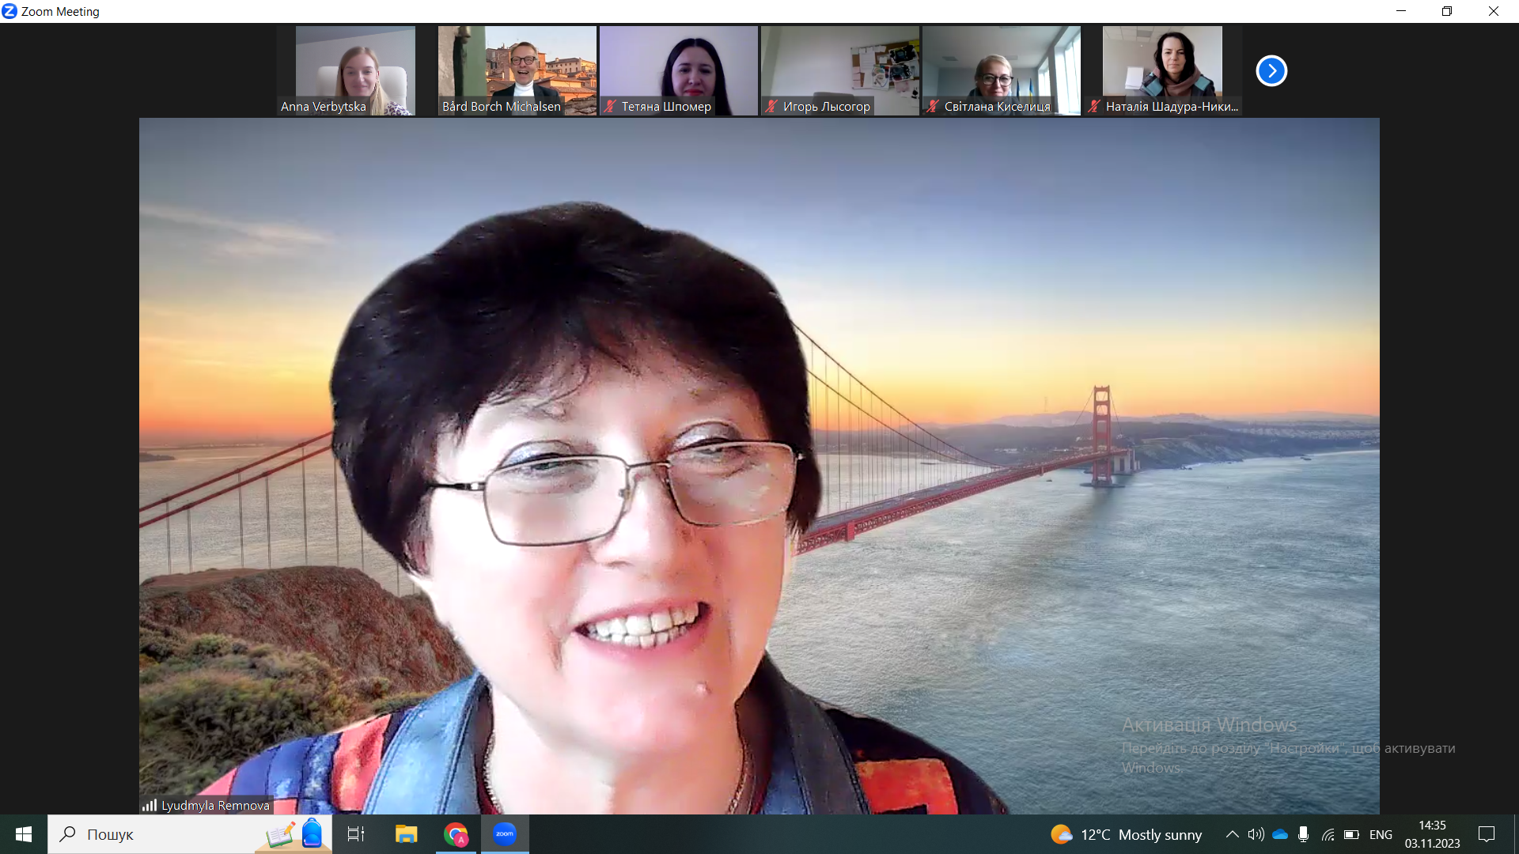Viewport: 1519px width, 854px height.
Task: Open the Windows Start menu
Action: pos(24,834)
